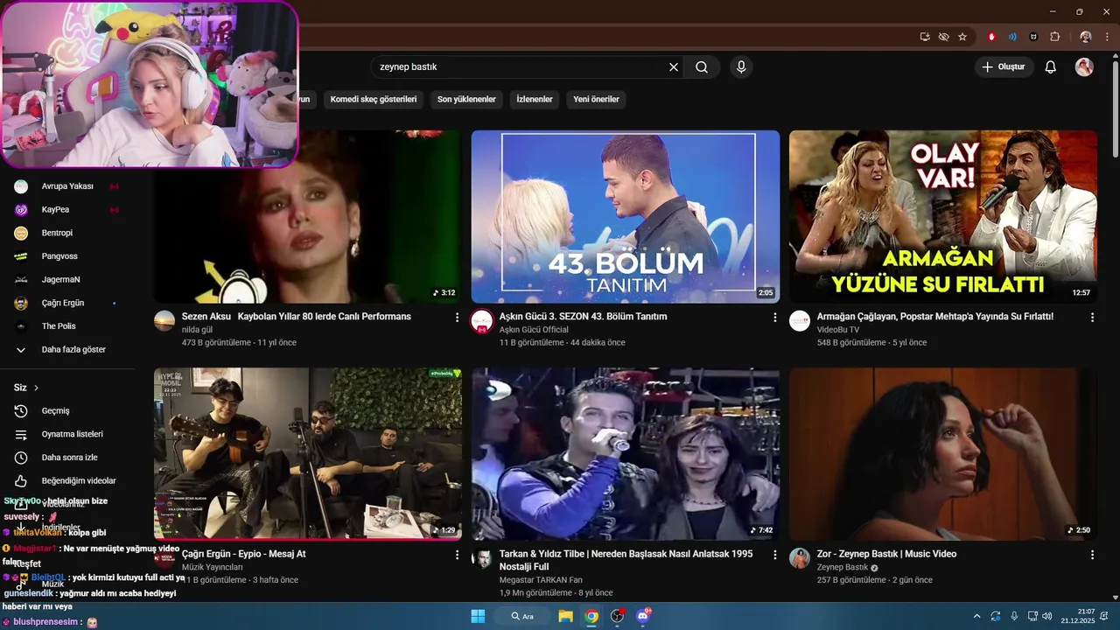
Task: Click the 'Müzik Yayıncıları' channel name
Action: pos(212,567)
